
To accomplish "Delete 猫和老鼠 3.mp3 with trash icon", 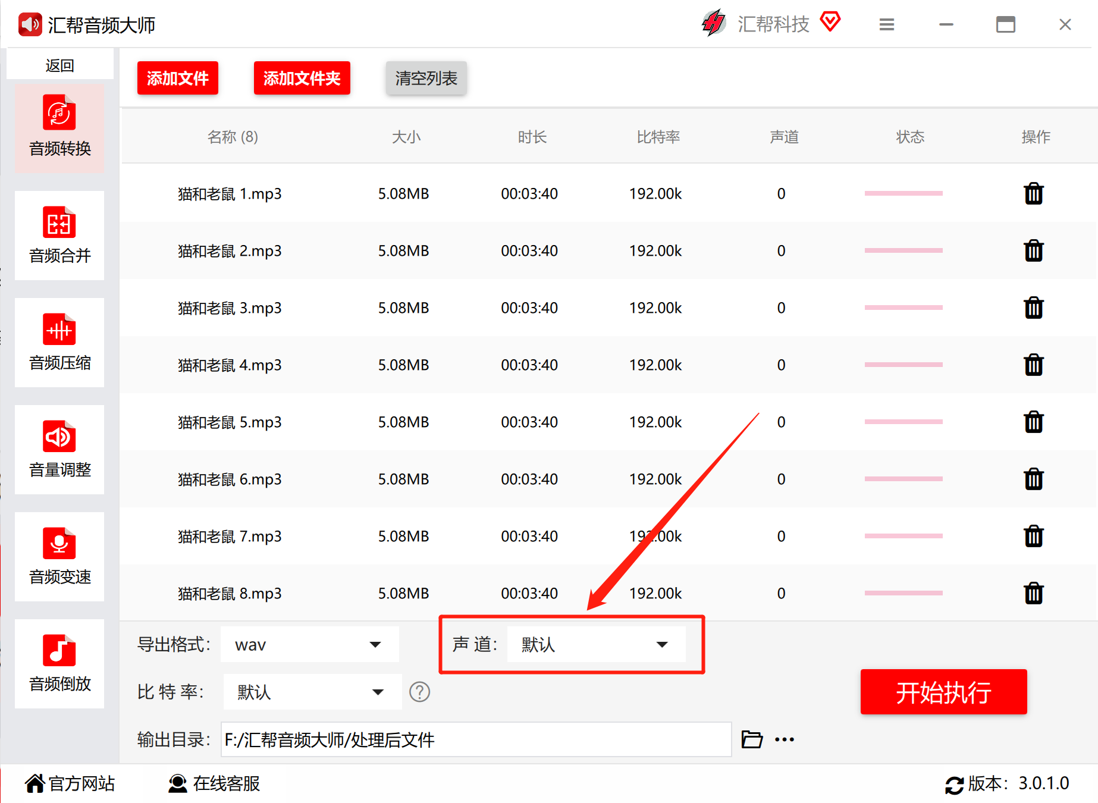I will (x=1034, y=308).
